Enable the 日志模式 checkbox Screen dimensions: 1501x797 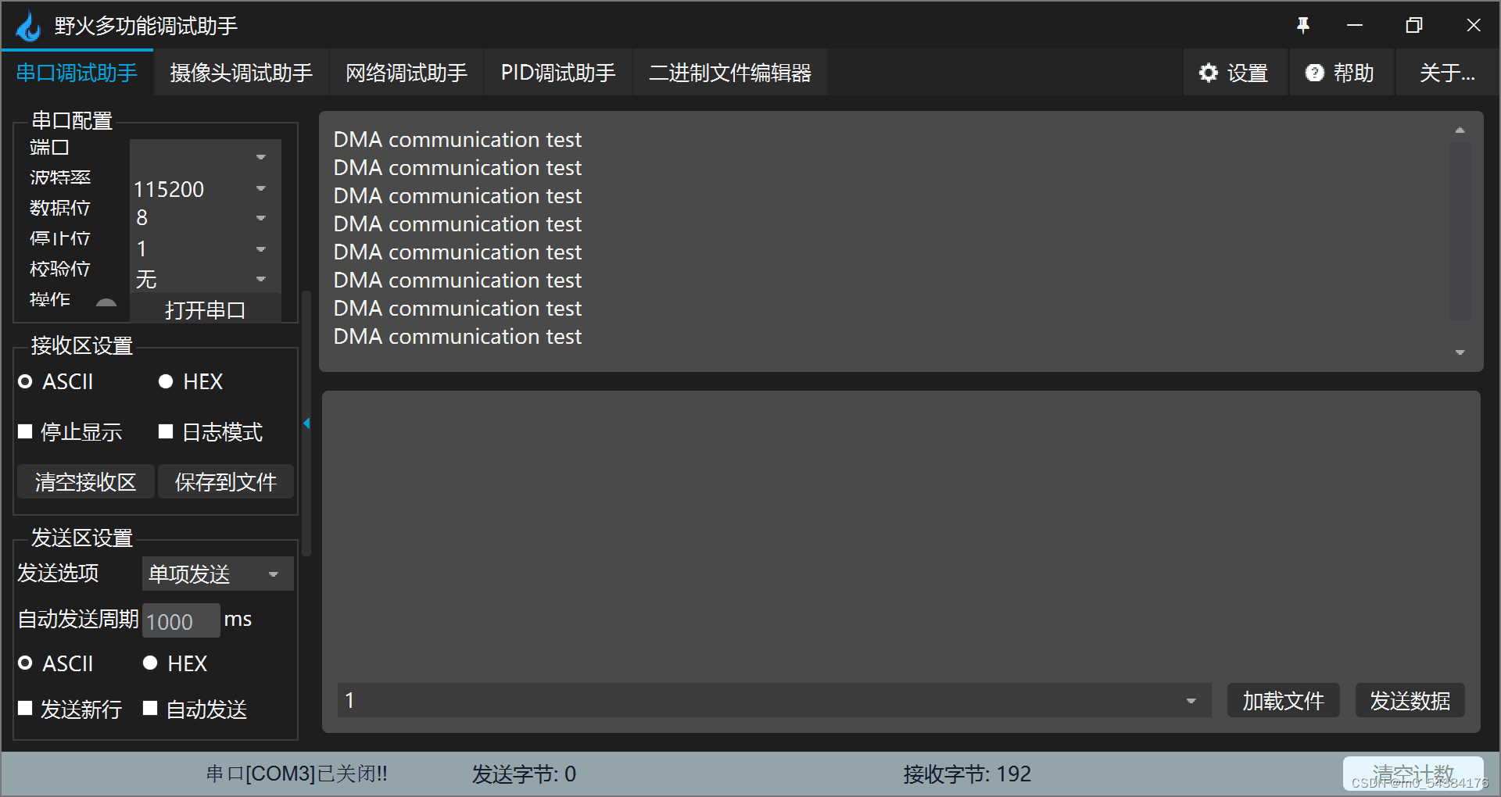click(165, 431)
